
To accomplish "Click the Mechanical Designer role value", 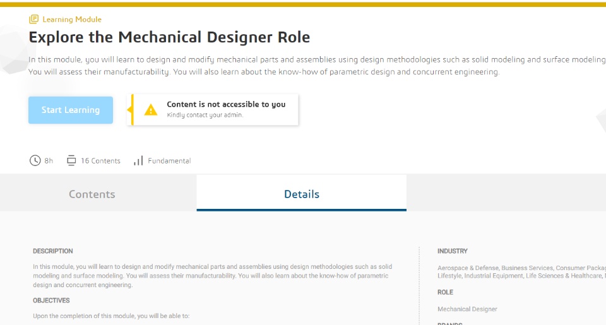I will click(x=467, y=309).
